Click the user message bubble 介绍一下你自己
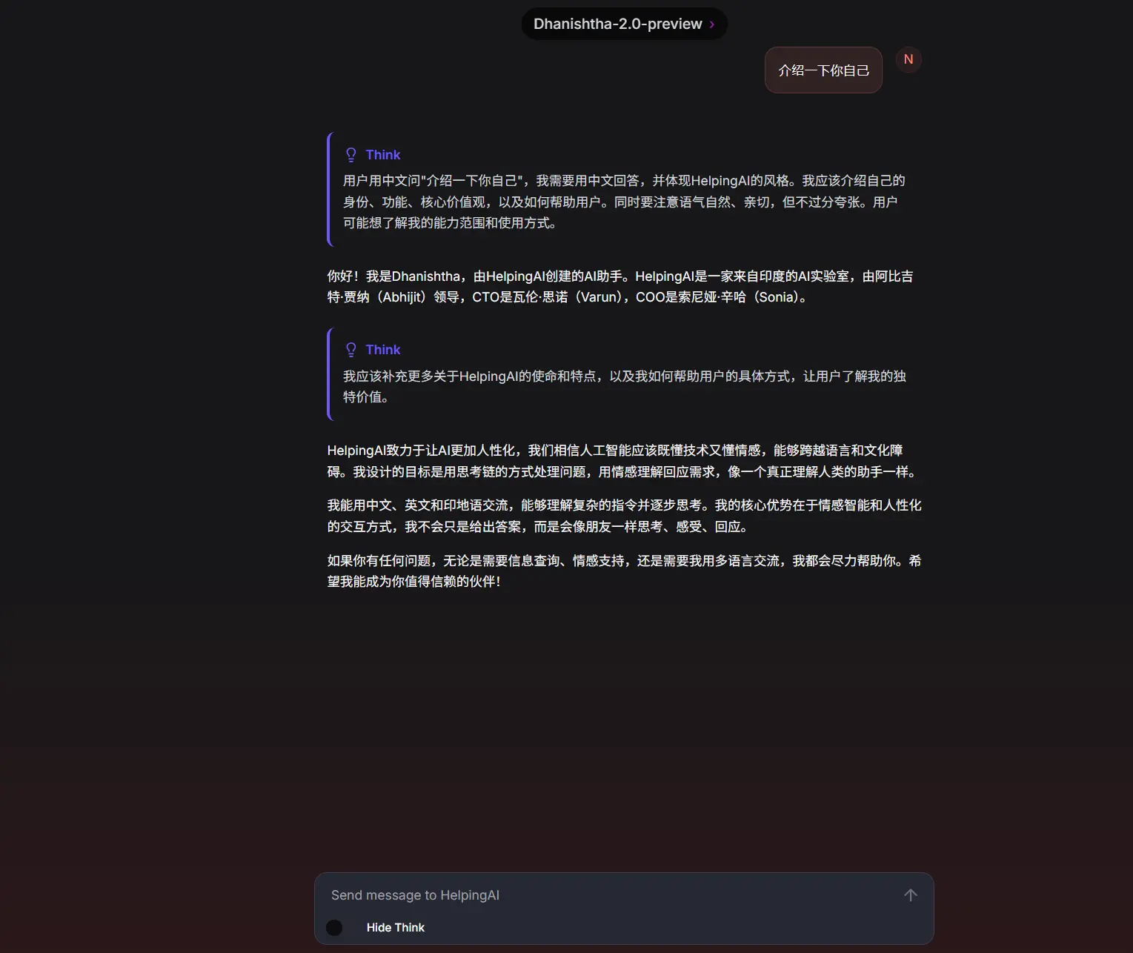The height and width of the screenshot is (953, 1133). 823,70
